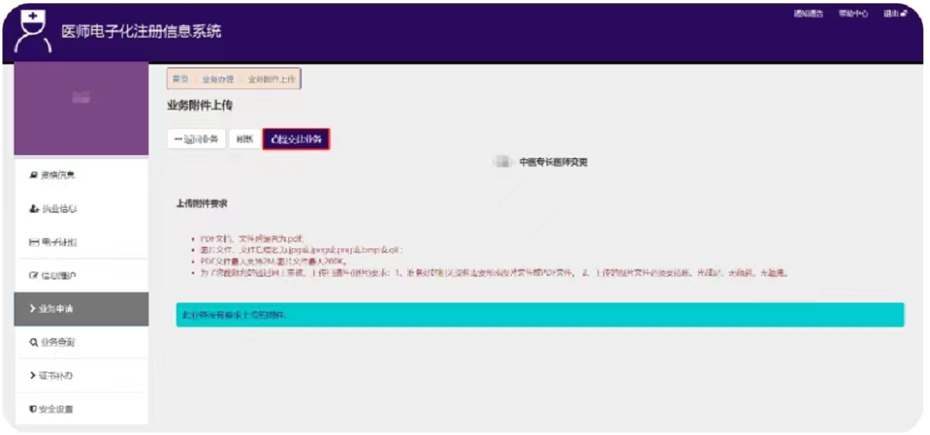Screen dimensions: 930x435
Task: Click the 刷新 refresh button
Action: 244,139
